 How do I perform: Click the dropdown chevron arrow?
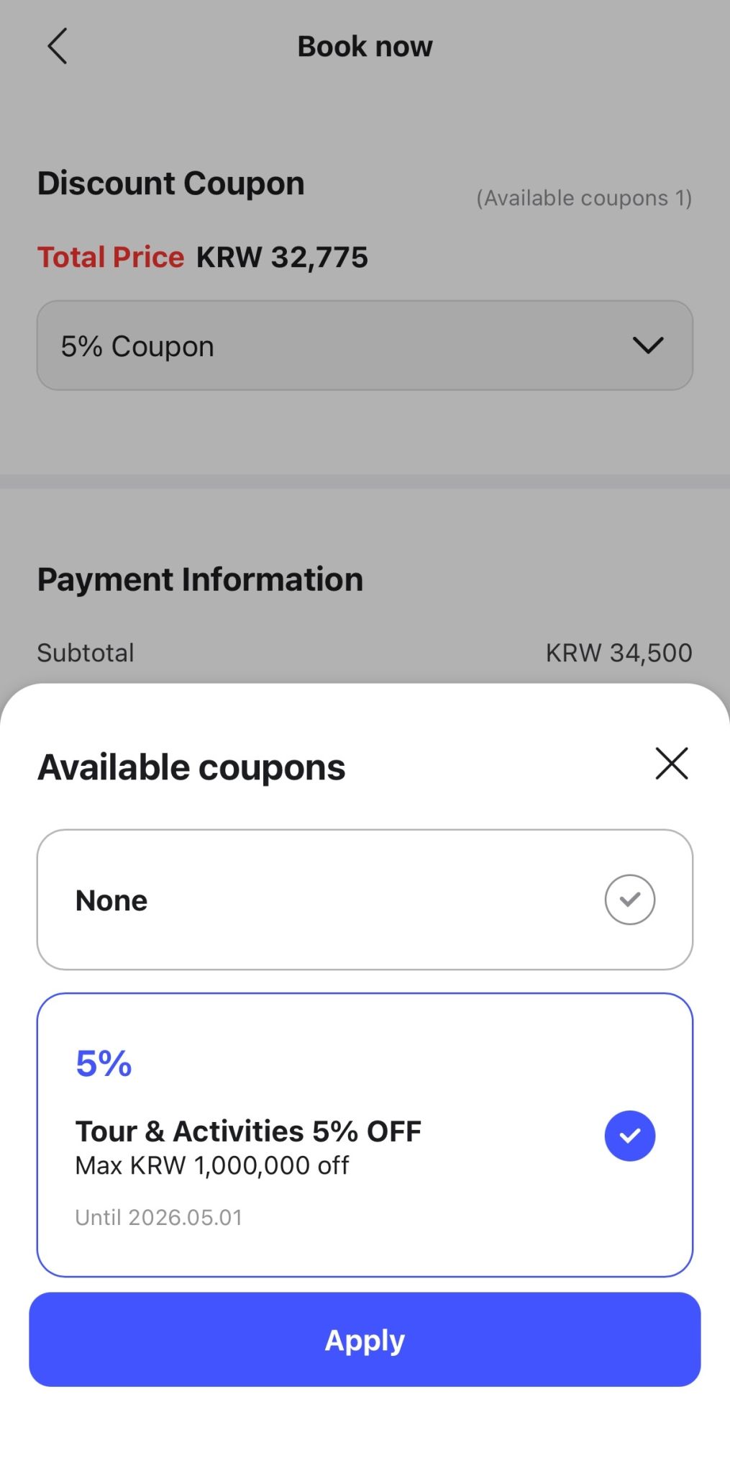point(647,345)
